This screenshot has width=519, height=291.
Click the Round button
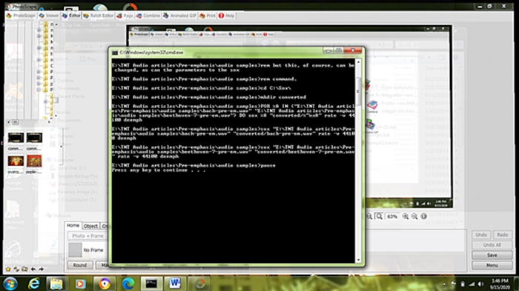(x=80, y=265)
